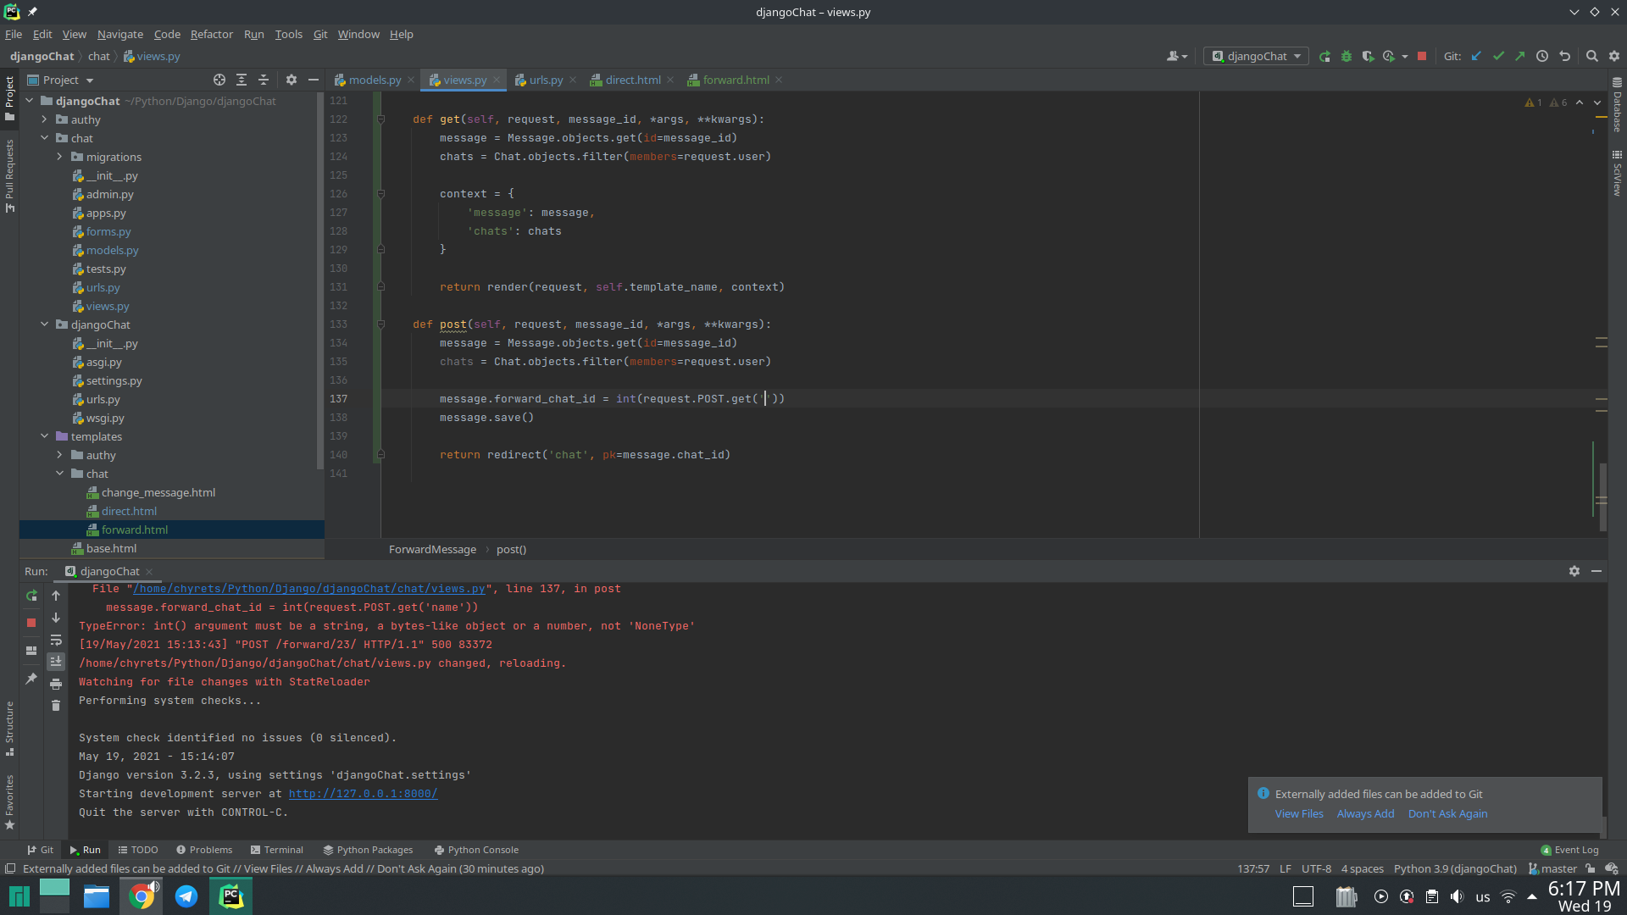Rollback changes with undo arrow icon
Image resolution: width=1627 pixels, height=915 pixels.
pyautogui.click(x=1564, y=56)
